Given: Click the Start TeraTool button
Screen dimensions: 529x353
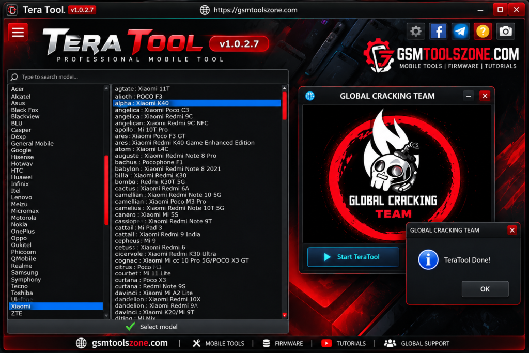Looking at the screenshot, I should pos(353,257).
